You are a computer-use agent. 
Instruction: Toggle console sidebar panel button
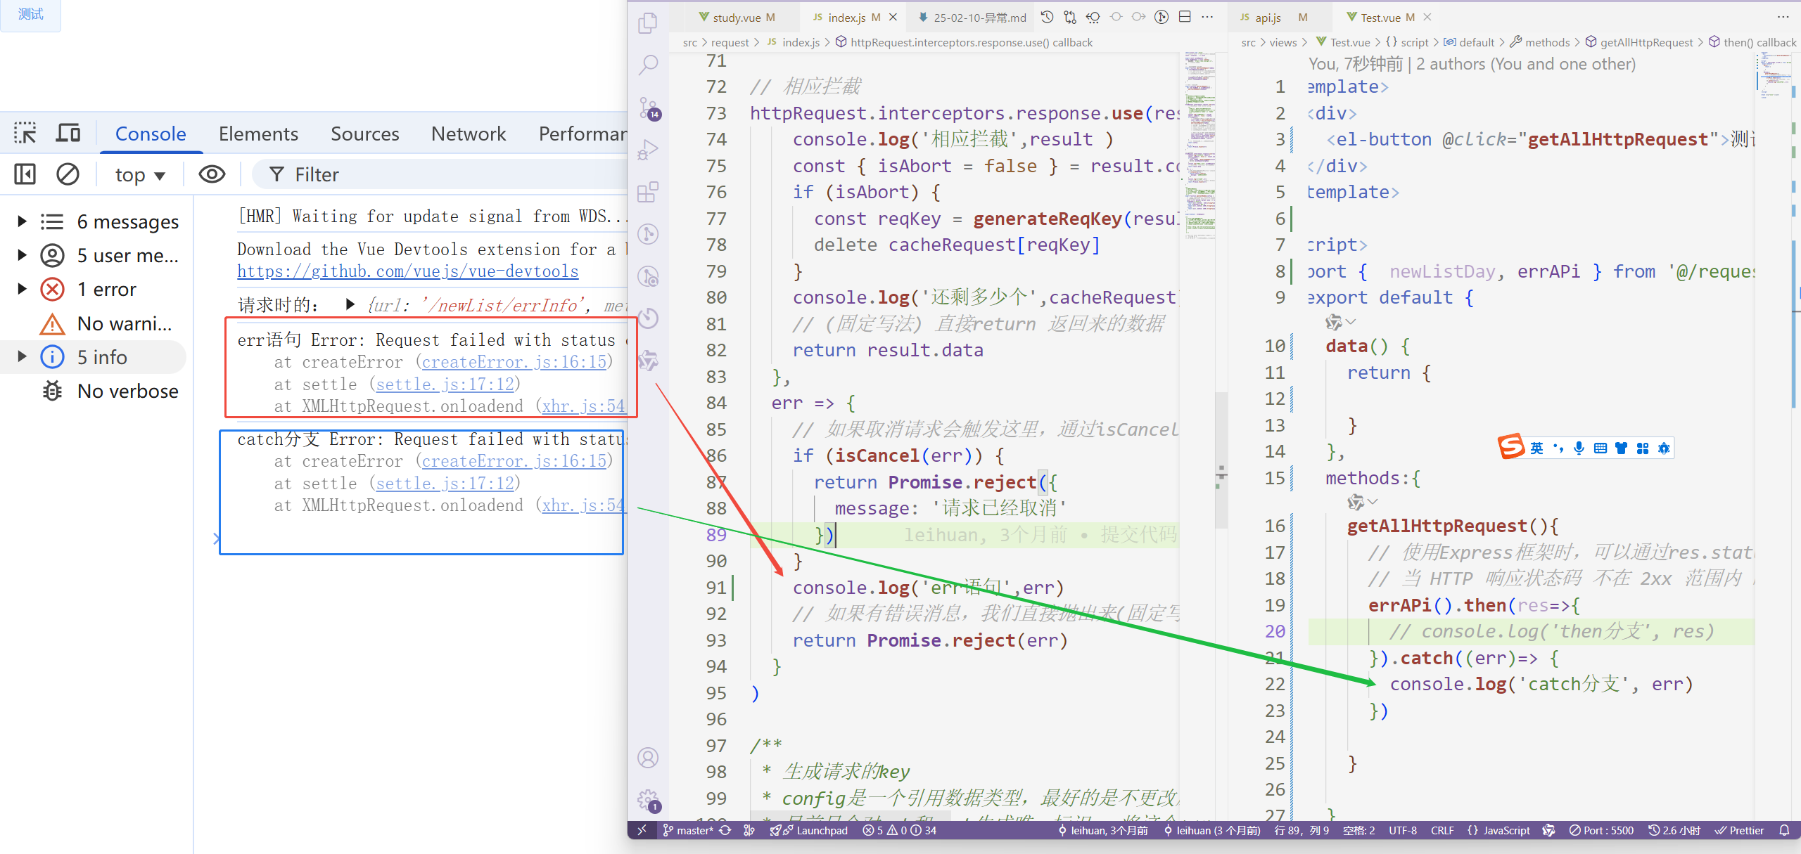(x=25, y=174)
